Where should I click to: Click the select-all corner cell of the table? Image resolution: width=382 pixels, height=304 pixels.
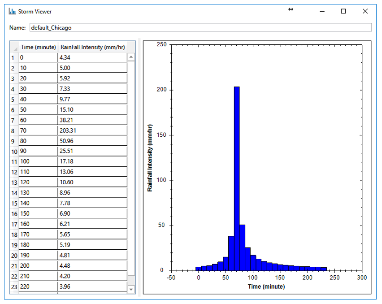[14, 47]
